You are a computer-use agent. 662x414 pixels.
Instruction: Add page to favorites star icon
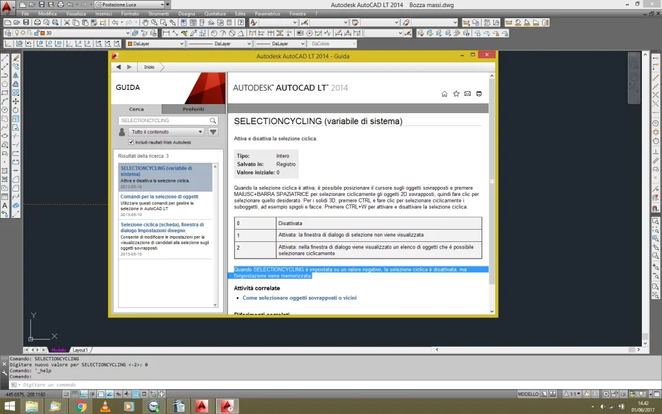click(x=456, y=94)
